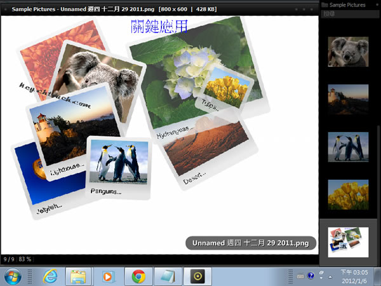Click the Sample Pictures folder icon
The image size is (381, 286).
pyautogui.click(x=325, y=4)
